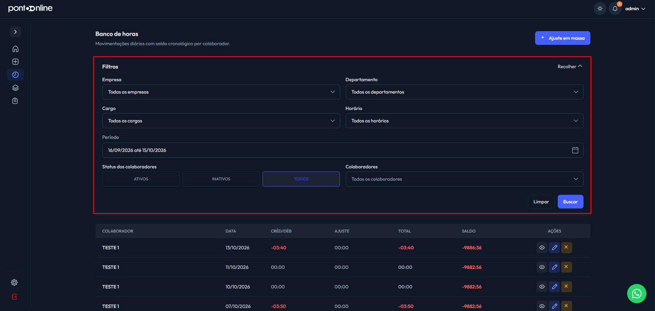Open the Empresa dropdown
Viewport: 655px width, 311px height.
coord(221,92)
